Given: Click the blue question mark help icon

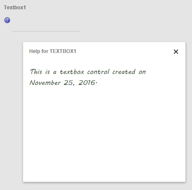Looking at the screenshot, I should [7, 20].
